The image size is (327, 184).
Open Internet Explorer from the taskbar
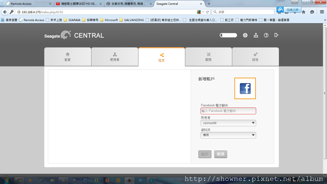tap(41, 180)
